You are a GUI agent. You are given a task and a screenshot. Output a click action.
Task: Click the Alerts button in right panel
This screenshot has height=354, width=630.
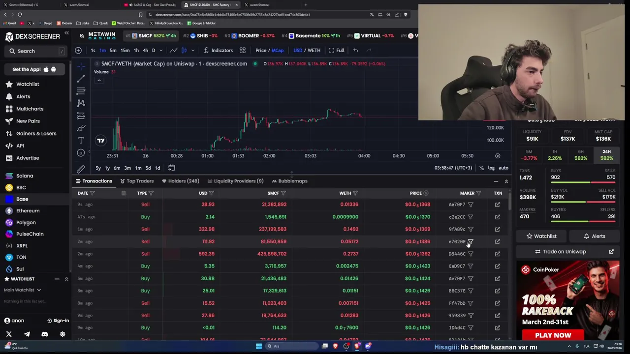coord(594,236)
